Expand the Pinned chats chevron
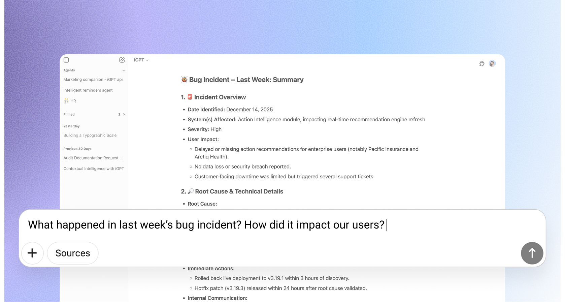The height and width of the screenshot is (302, 565). [x=124, y=115]
